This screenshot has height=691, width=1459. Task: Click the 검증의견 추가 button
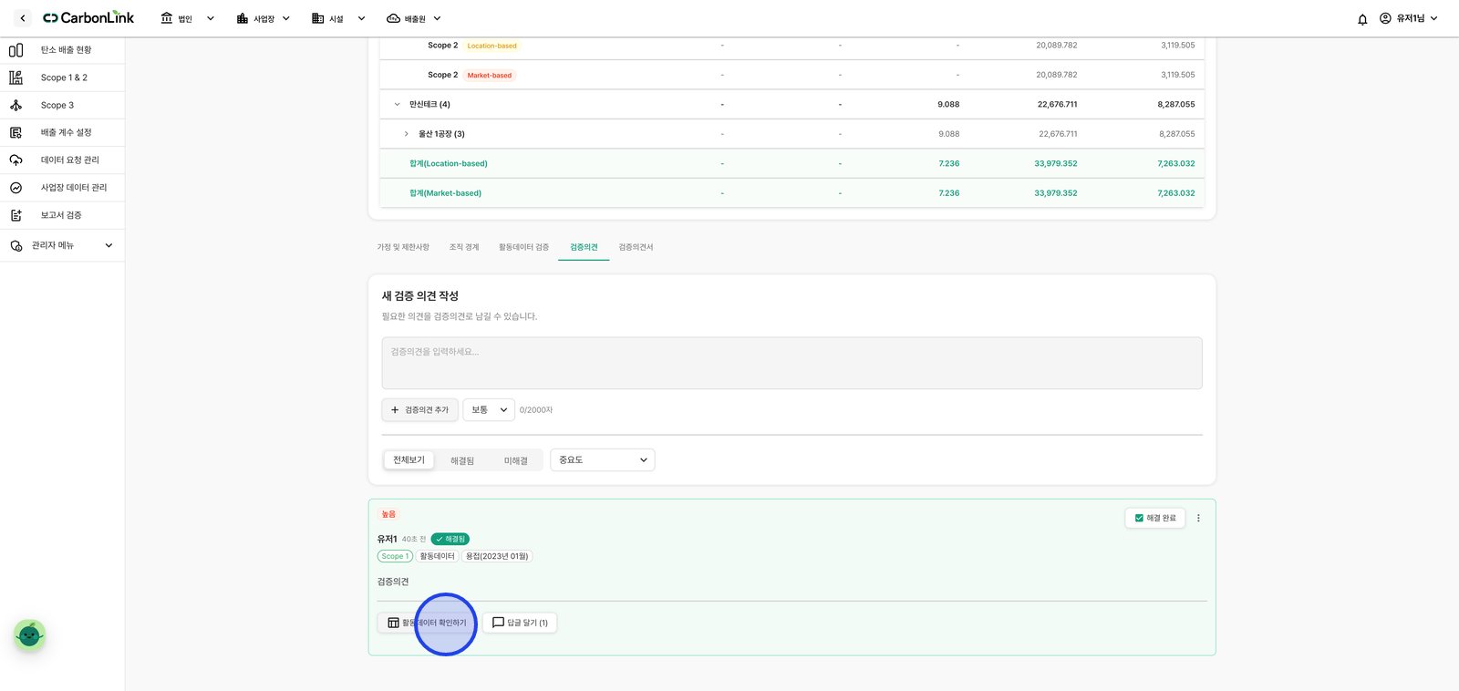tap(419, 410)
